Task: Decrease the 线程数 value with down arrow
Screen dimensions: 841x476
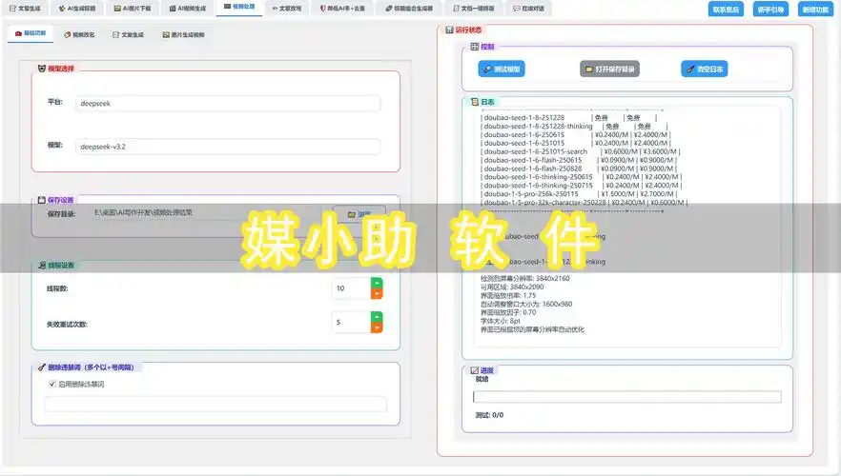Action: [377, 293]
